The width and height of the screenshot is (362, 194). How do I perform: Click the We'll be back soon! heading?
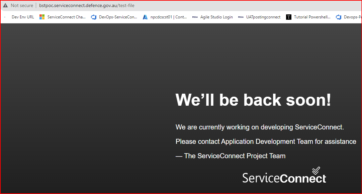click(x=253, y=100)
